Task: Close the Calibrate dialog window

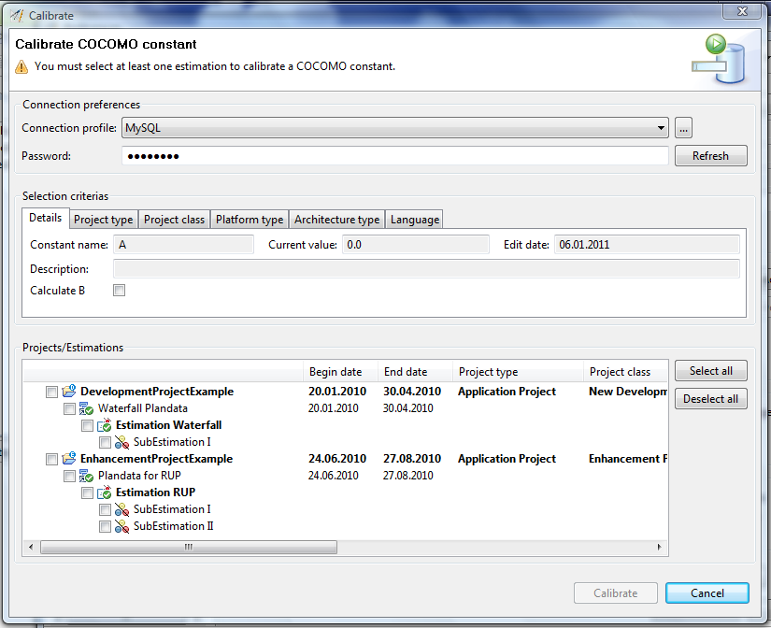Action: click(743, 11)
